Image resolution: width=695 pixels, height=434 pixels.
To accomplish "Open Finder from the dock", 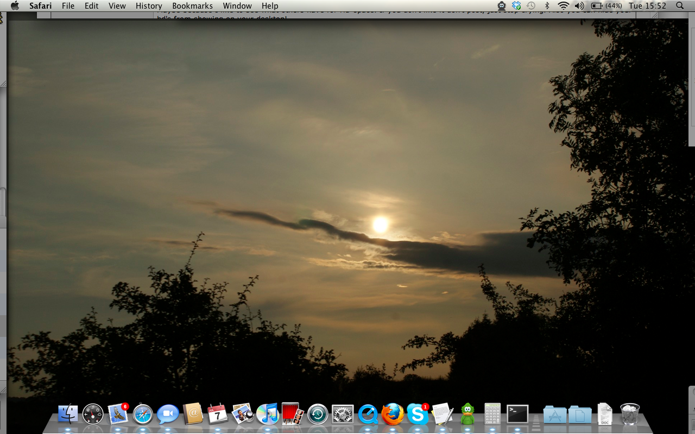I will 68,414.
